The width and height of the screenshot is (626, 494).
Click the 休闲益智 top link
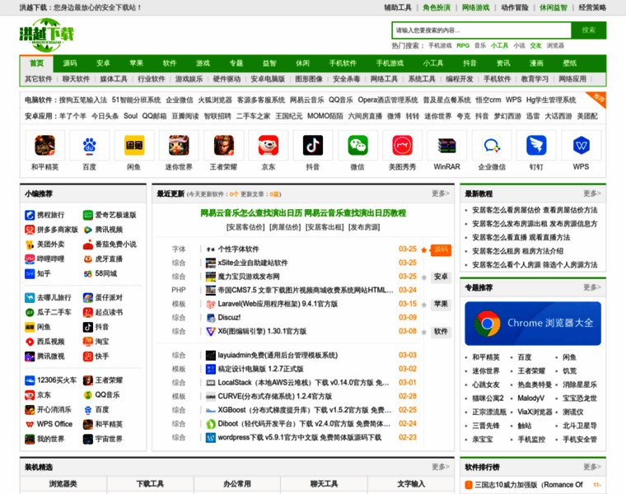coord(554,7)
